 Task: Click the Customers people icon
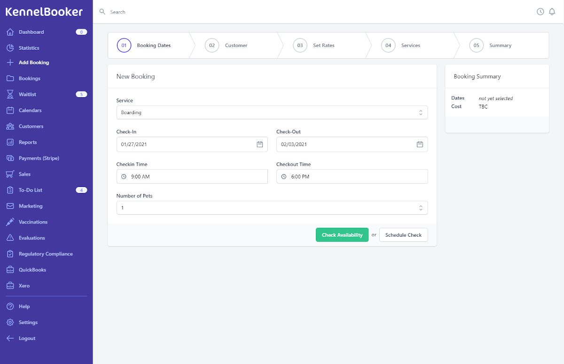tap(10, 126)
